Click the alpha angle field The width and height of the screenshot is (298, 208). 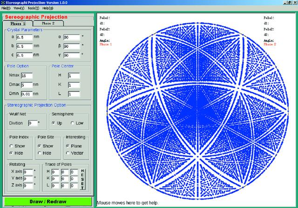pyautogui.click(x=71, y=37)
